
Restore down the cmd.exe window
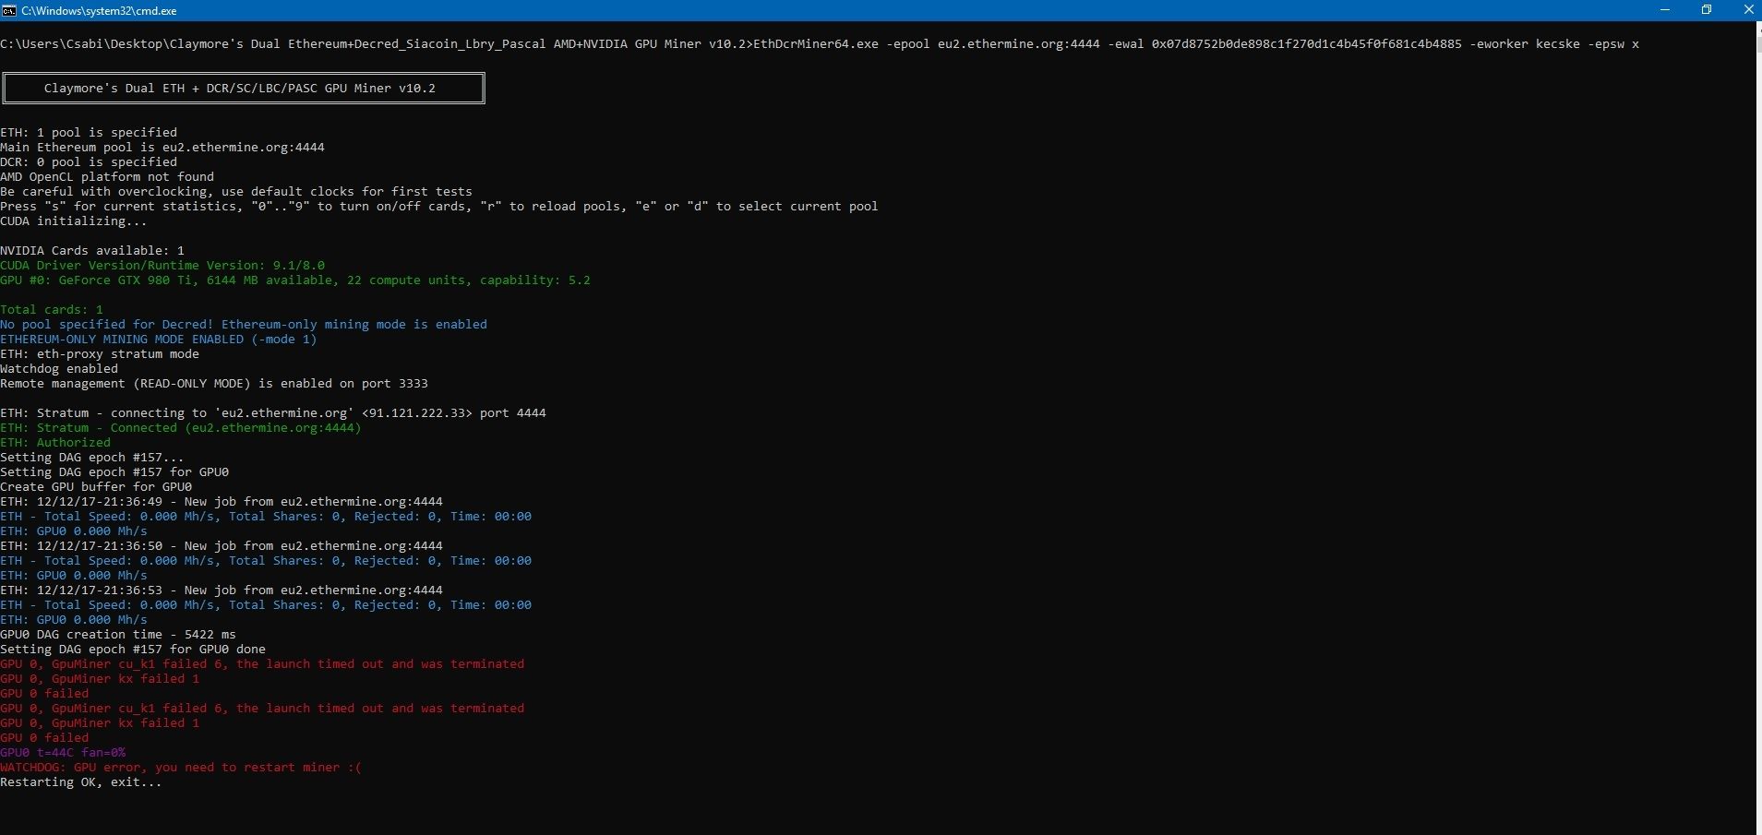[1707, 10]
